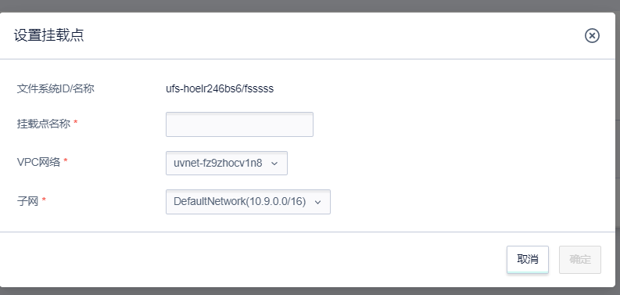The height and width of the screenshot is (295, 620).
Task: Select the dimmed backdrop strip below the dialog
Action: click(x=310, y=291)
